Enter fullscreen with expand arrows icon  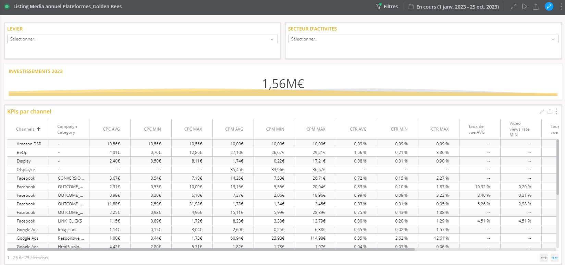[x=513, y=7]
